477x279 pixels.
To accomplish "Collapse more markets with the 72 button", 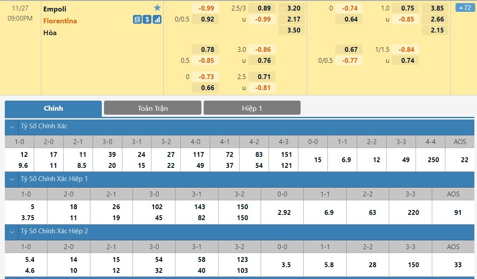I will pos(464,8).
